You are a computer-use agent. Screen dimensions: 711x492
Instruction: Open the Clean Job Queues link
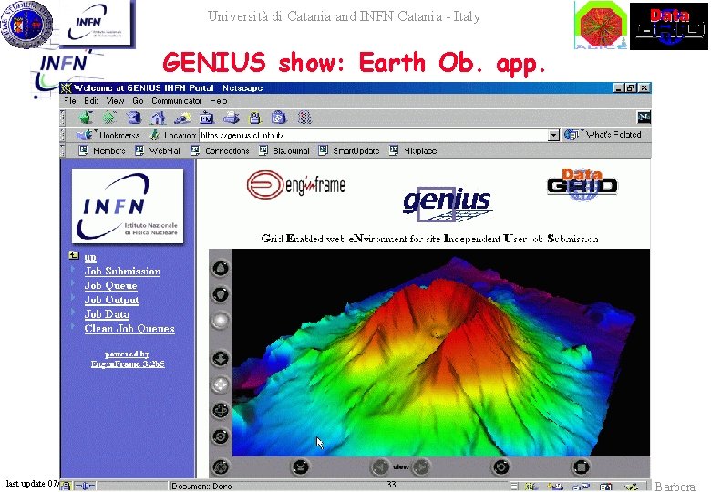click(x=129, y=328)
